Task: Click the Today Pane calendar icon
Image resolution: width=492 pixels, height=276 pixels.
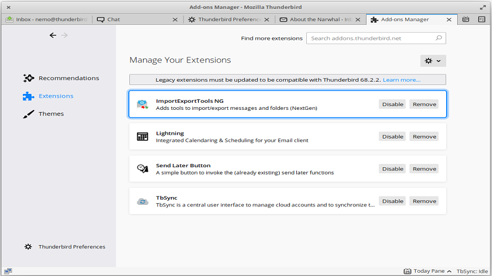Action: pyautogui.click(x=407, y=271)
